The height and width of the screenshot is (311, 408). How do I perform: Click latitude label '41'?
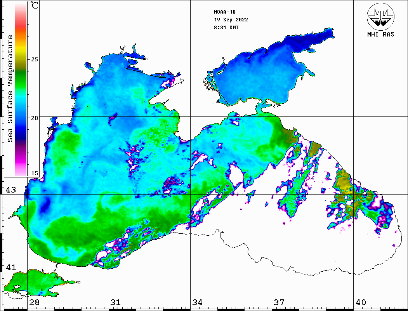(11, 267)
